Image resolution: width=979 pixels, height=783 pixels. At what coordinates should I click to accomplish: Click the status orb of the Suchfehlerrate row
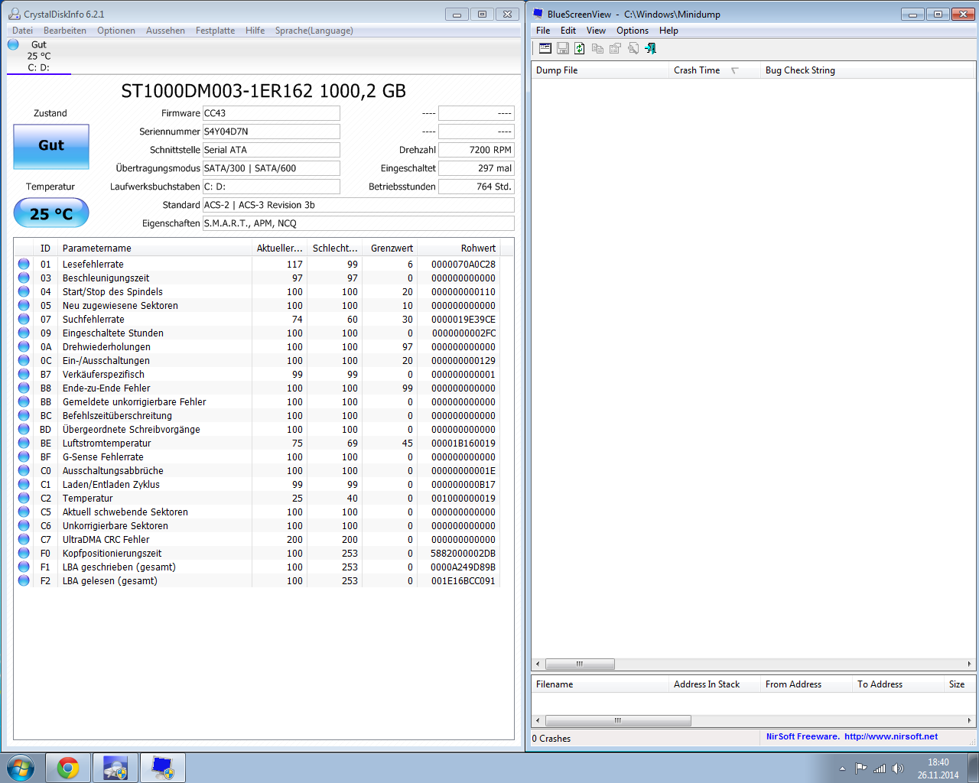coord(24,319)
